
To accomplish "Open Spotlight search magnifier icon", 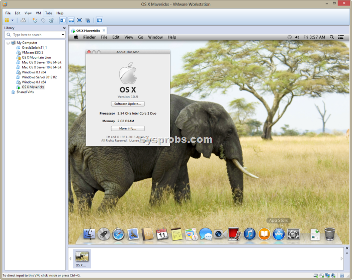I will point(331,37).
